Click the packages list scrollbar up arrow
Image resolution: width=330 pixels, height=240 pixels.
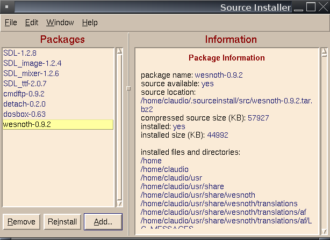pos(119,52)
